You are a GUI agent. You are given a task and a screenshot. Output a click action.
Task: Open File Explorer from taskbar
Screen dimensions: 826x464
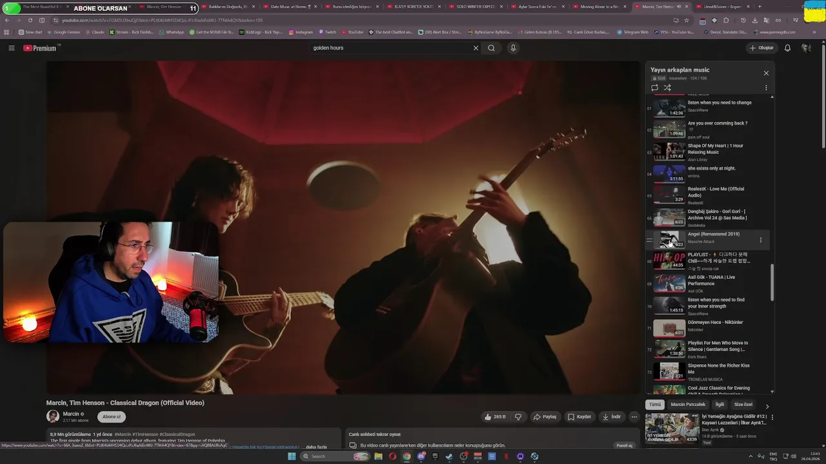coord(378,456)
